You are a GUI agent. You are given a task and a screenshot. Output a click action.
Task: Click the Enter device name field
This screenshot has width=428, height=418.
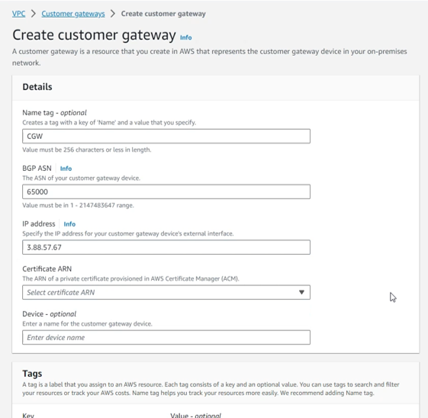coord(166,337)
